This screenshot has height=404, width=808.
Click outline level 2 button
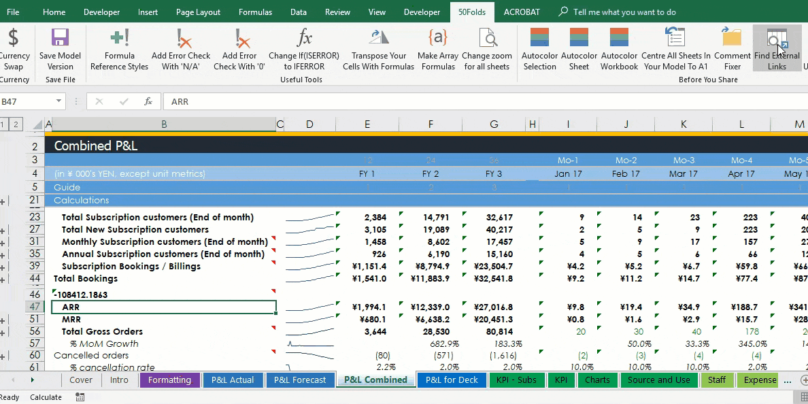(16, 124)
